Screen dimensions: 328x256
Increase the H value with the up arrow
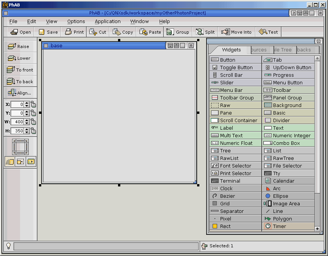tap(26, 129)
